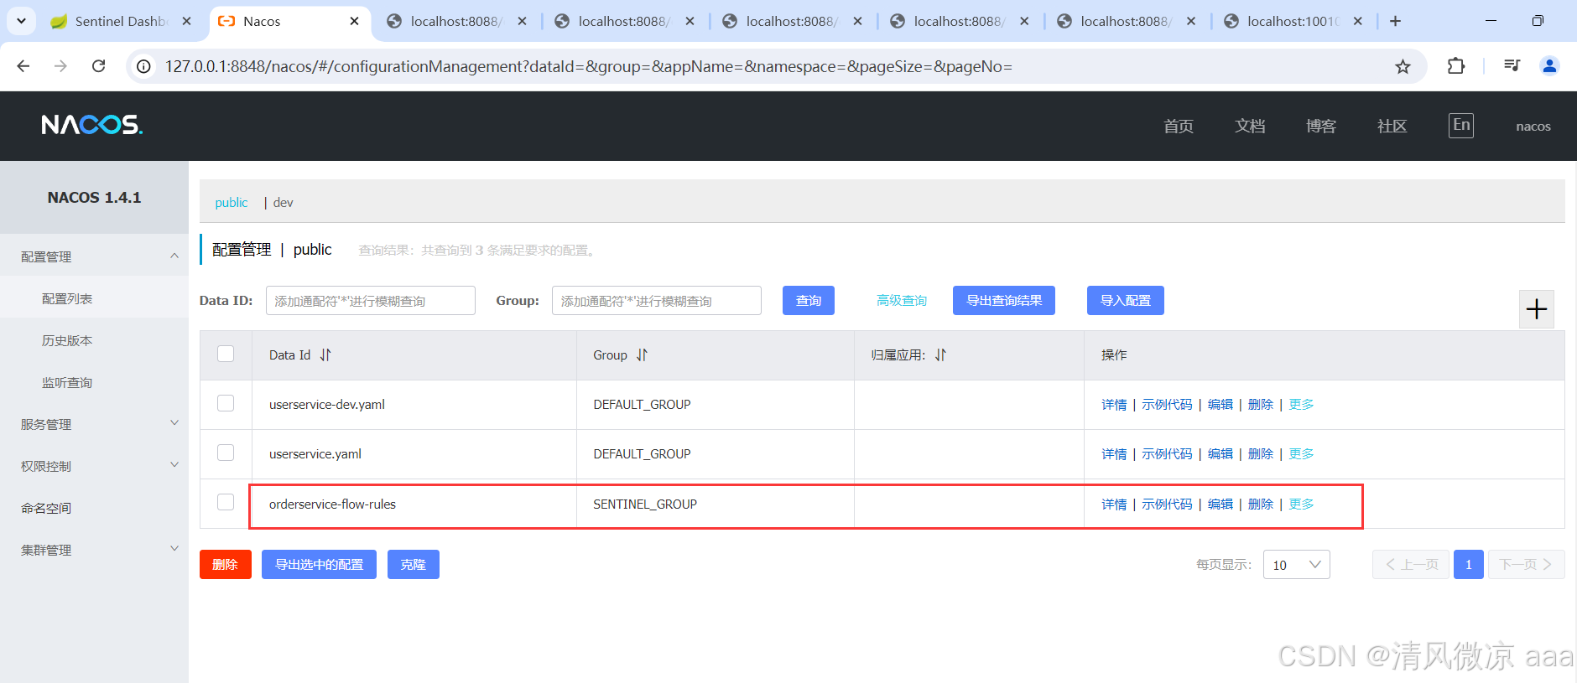Check the orderservice-flow-rules row checkbox

click(x=226, y=502)
